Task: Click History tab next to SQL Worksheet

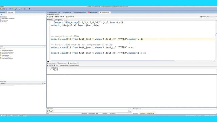Action: (x=57, y=15)
